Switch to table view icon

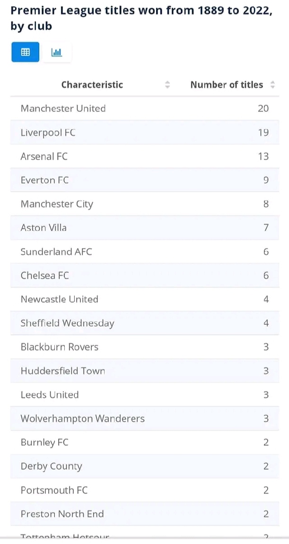tap(26, 52)
